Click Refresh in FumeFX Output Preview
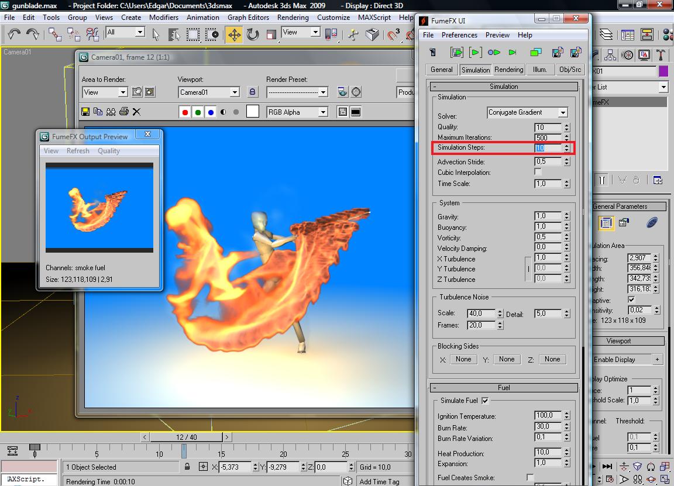 pos(78,151)
